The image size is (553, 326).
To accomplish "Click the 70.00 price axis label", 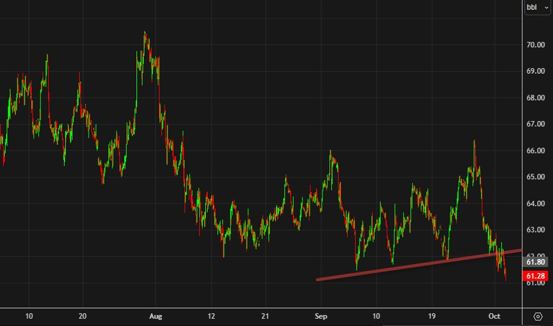I will [536, 45].
